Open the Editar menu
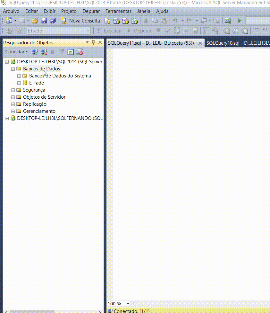 point(31,11)
